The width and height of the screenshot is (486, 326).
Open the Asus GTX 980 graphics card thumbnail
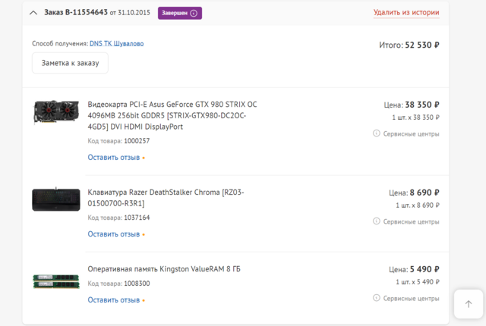coord(55,112)
